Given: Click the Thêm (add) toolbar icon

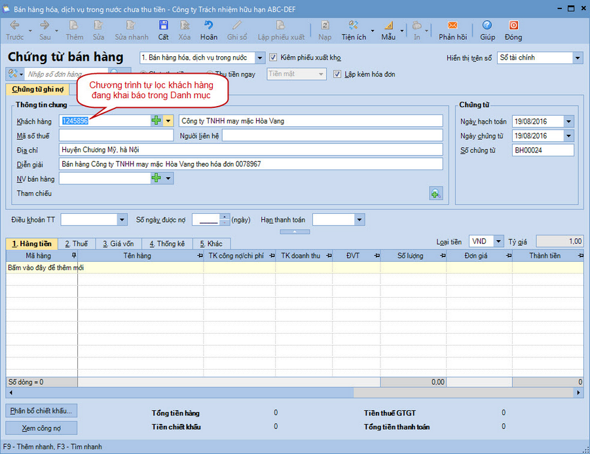Looking at the screenshot, I should pos(74,25).
